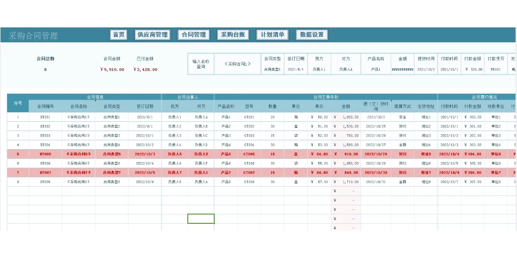Click delivery date 2022/10/31
517x258 pixels.
(x=376, y=182)
